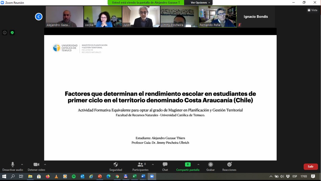Open the Reacciones emoji menu

coord(229,166)
